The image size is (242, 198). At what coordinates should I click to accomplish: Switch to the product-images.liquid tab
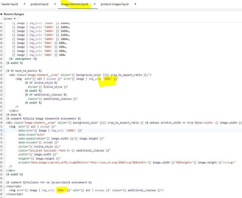[115, 4]
